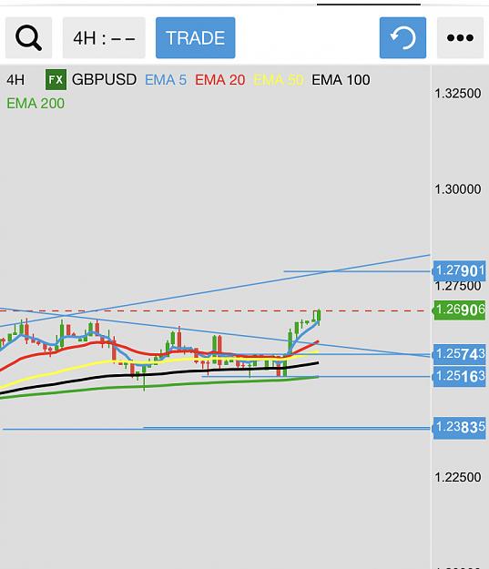Select the 1.23835 price line tag
This screenshot has width=489, height=569.
(x=459, y=428)
